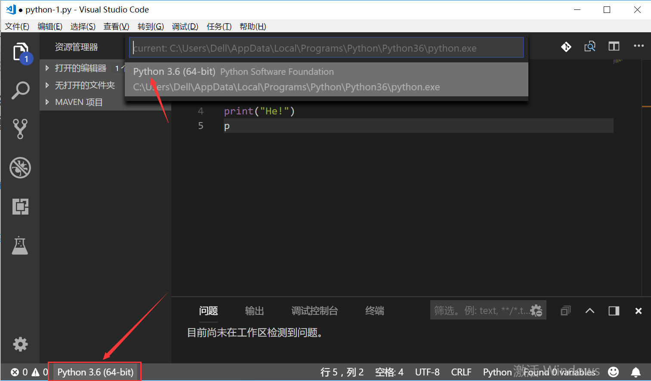Open the 调试(D) menu

pos(185,26)
